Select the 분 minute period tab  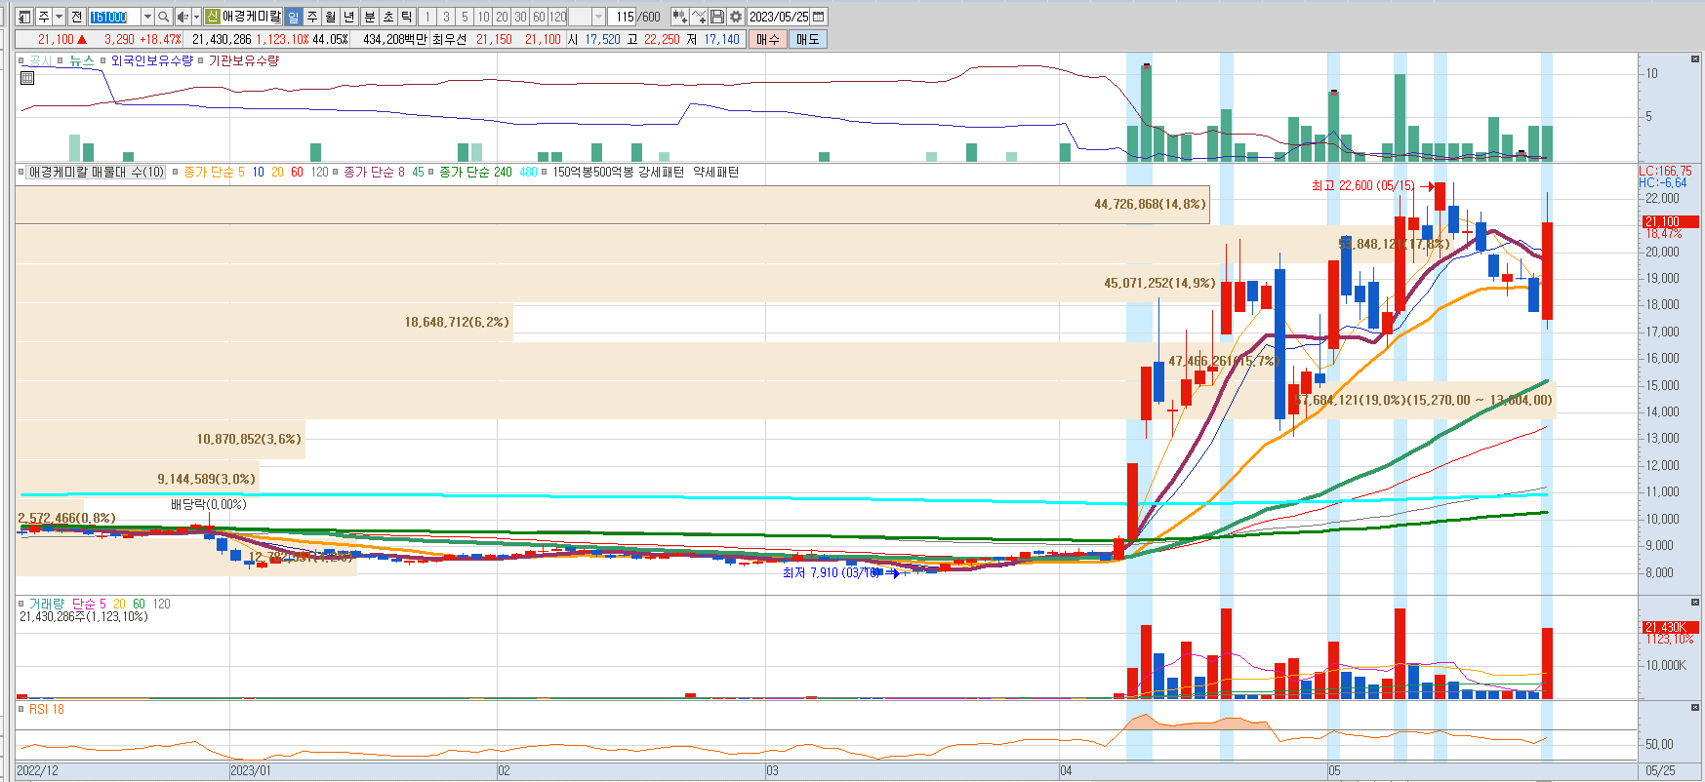[369, 17]
